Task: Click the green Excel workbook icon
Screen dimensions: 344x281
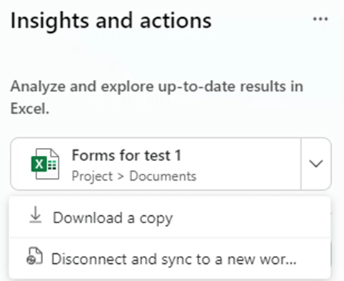Action: pos(45,164)
